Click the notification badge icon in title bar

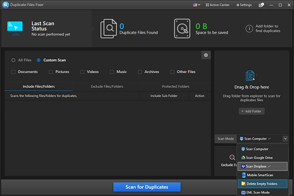(x=261, y=5)
